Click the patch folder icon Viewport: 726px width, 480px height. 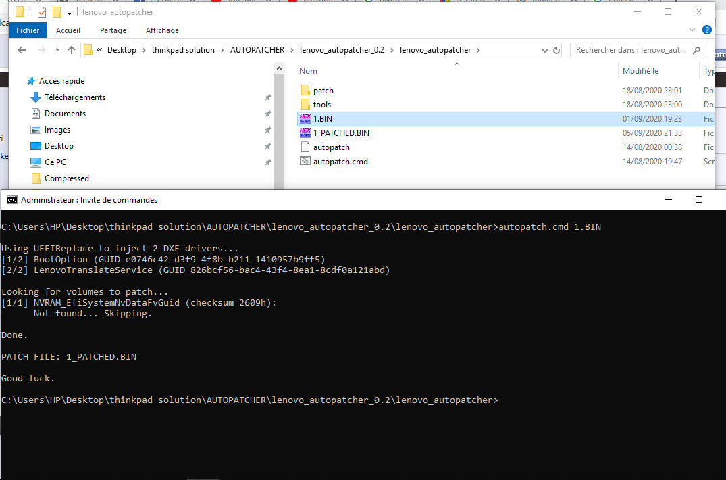point(305,90)
